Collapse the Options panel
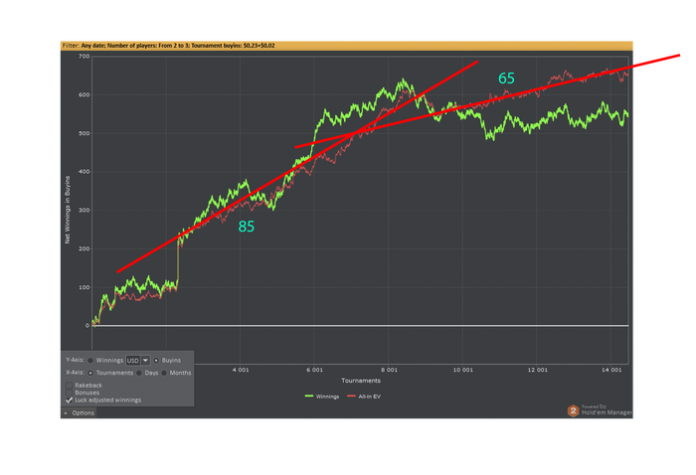 pos(79,413)
